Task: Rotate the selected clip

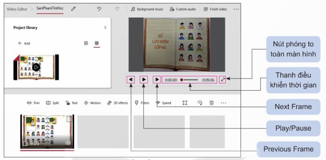Action: 200,103
